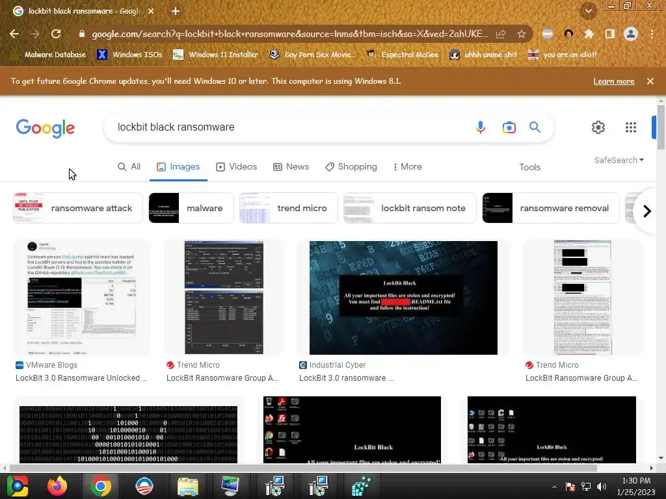Dismiss the Chrome update notification bar
The width and height of the screenshot is (666, 499).
click(650, 81)
